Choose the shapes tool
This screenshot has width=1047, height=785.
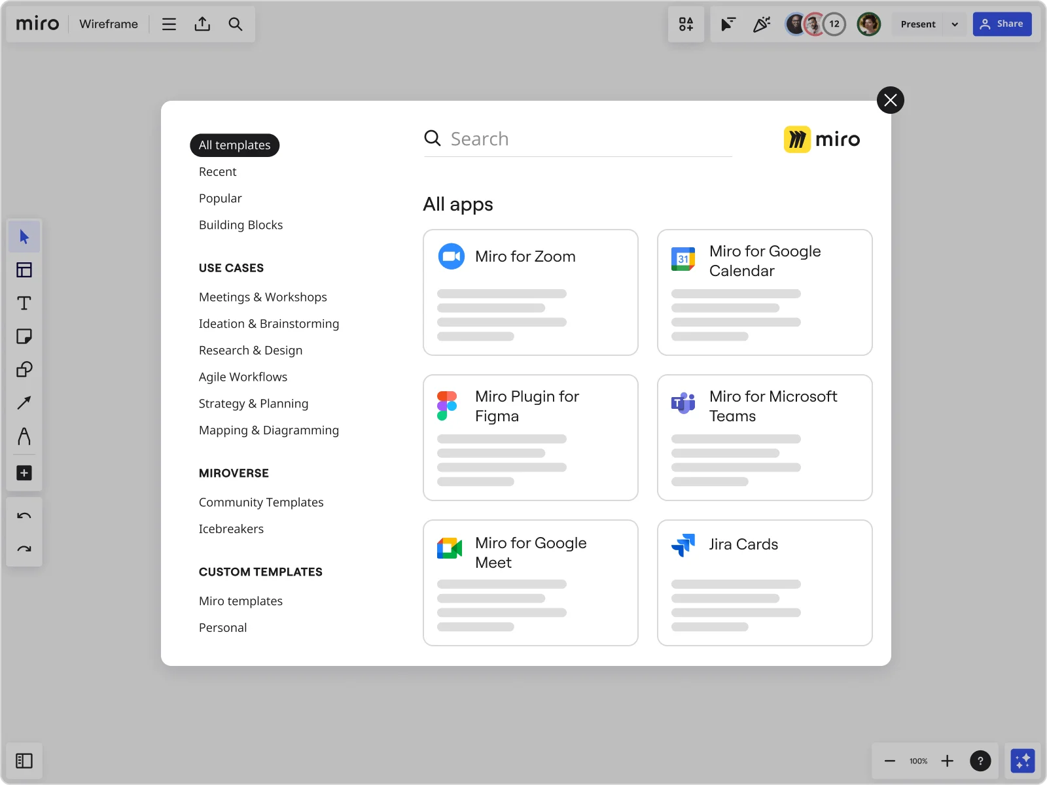click(x=24, y=370)
